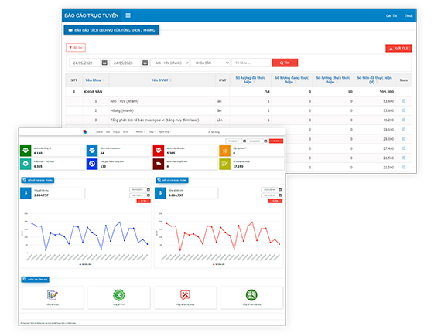This screenshot has height=336, width=441.
Task: Click the dark red ambulance transfer icon
Action: [159, 164]
